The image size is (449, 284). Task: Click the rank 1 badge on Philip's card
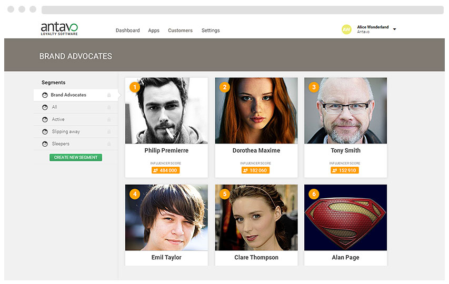(135, 87)
